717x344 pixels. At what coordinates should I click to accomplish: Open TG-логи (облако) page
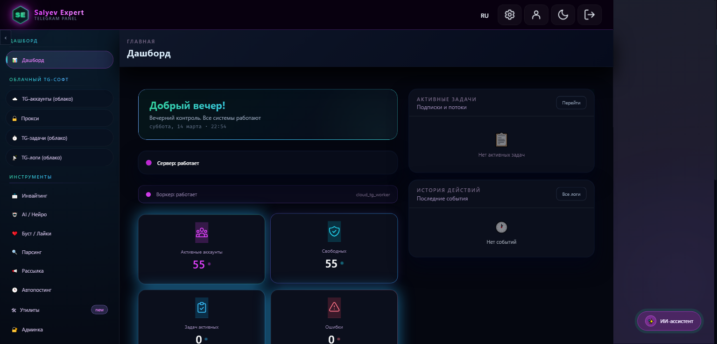[x=59, y=158]
